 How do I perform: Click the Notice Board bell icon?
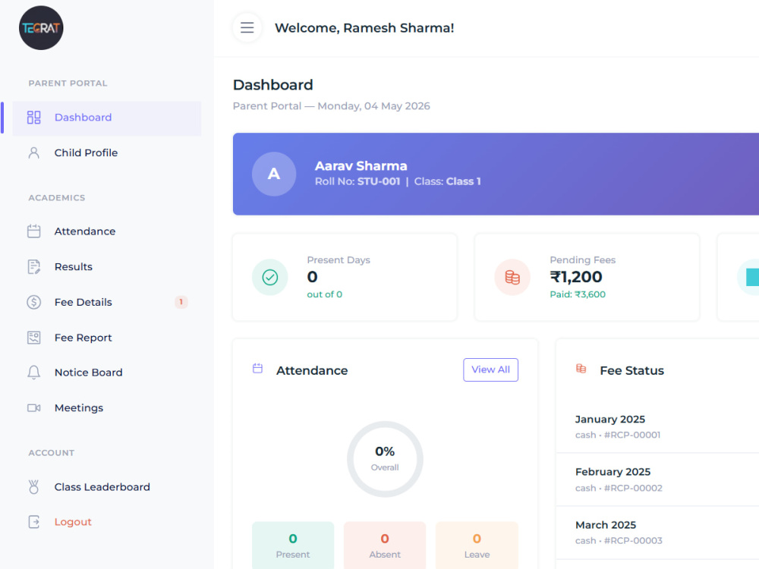point(34,373)
